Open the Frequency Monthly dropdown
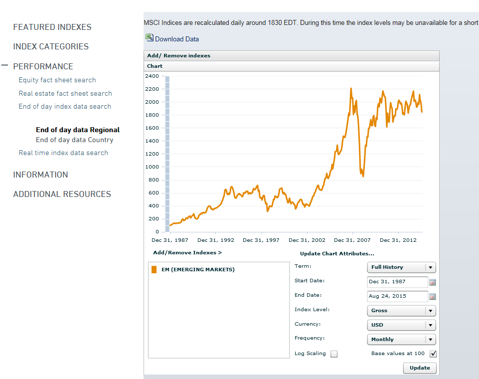This screenshot has width=479, height=379. (x=401, y=340)
